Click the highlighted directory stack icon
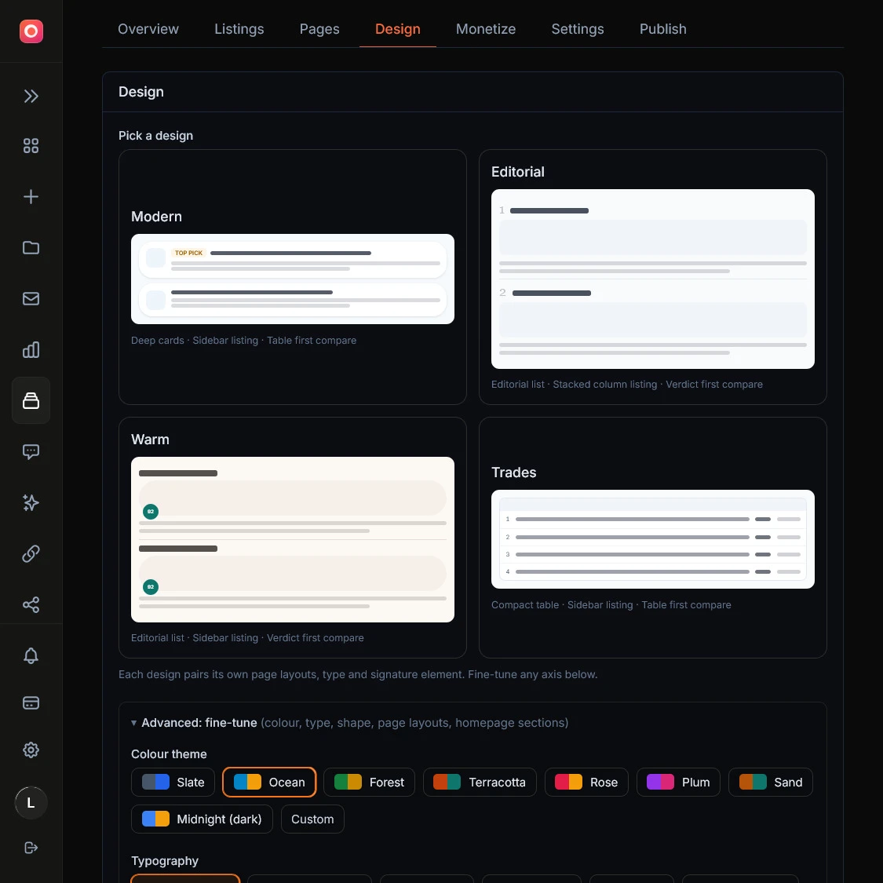 coord(31,400)
